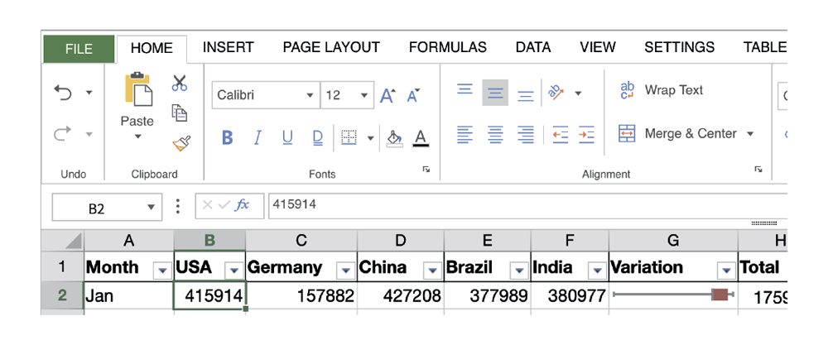Screen dimensions: 828x345
Task: Increase font size with larger A icon
Action: [387, 95]
